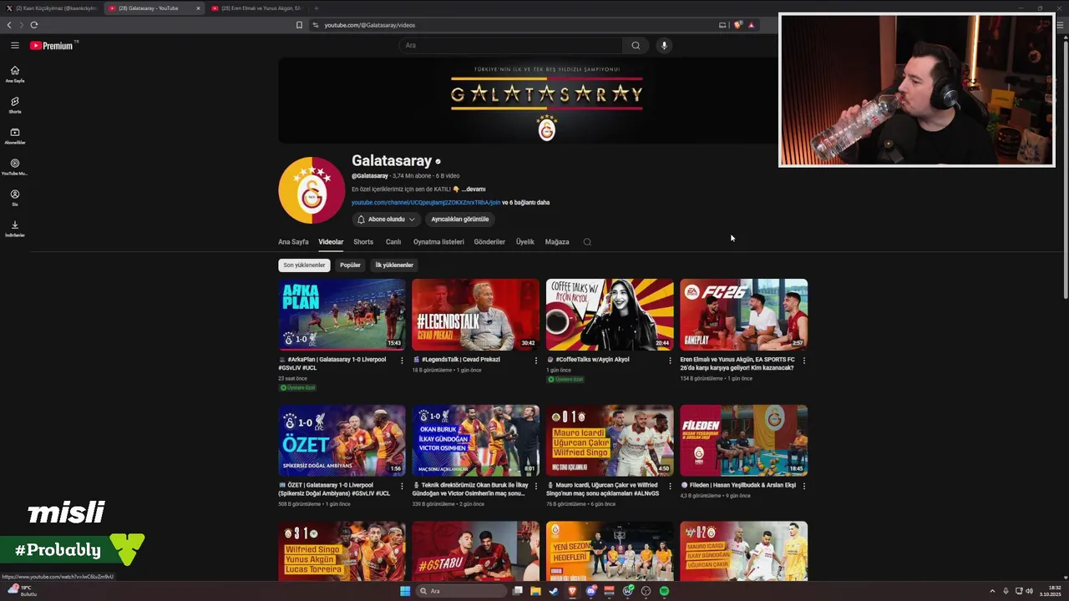The image size is (1069, 601).
Task: Reload the page with the refresh icon
Action: click(x=33, y=25)
